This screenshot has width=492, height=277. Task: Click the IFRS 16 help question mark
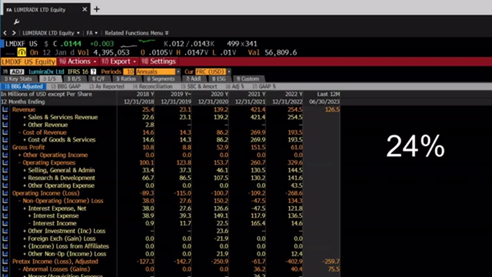94,72
